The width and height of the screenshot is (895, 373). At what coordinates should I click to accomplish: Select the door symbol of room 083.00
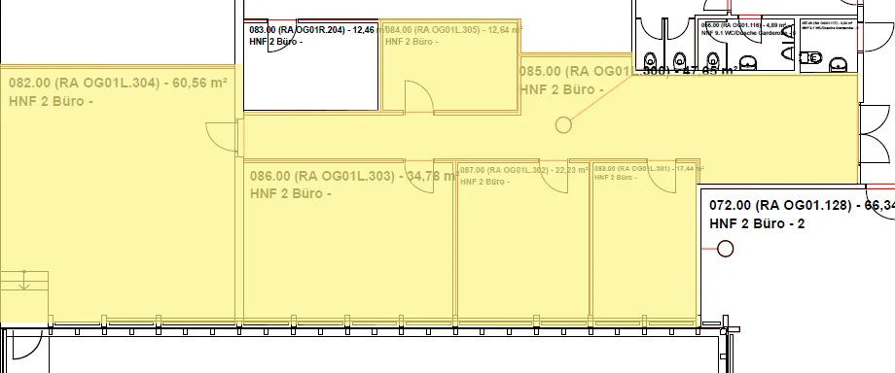click(x=282, y=35)
